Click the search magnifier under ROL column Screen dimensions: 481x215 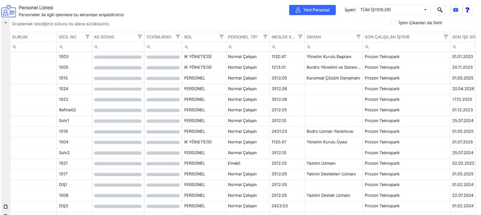[x=186, y=47]
